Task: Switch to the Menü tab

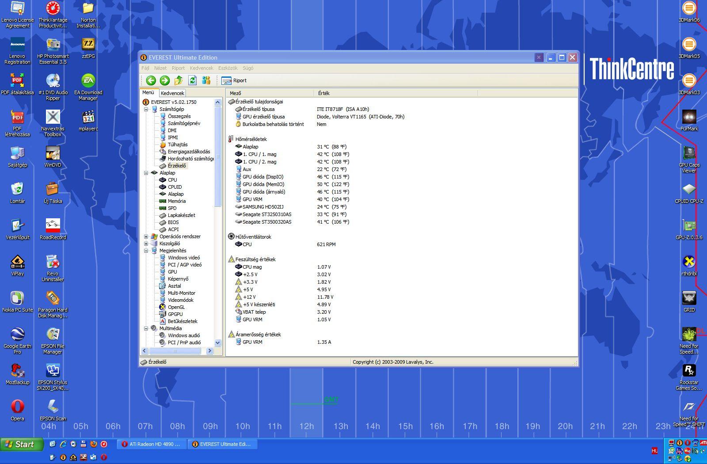Action: (x=148, y=93)
